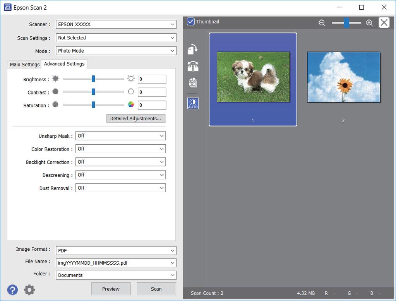Open the Scan Settings dropdown
The width and height of the screenshot is (396, 301).
coord(116,38)
